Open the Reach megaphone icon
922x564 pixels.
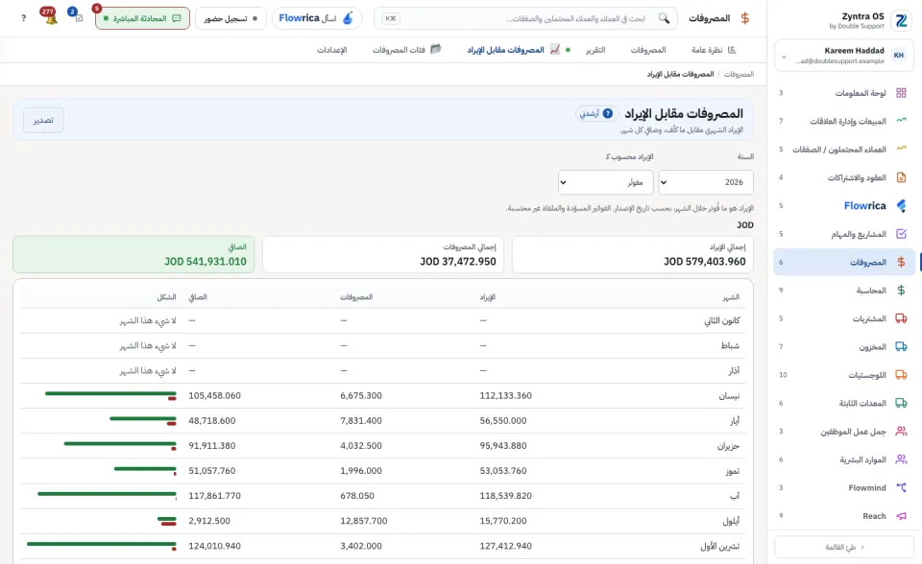901,516
